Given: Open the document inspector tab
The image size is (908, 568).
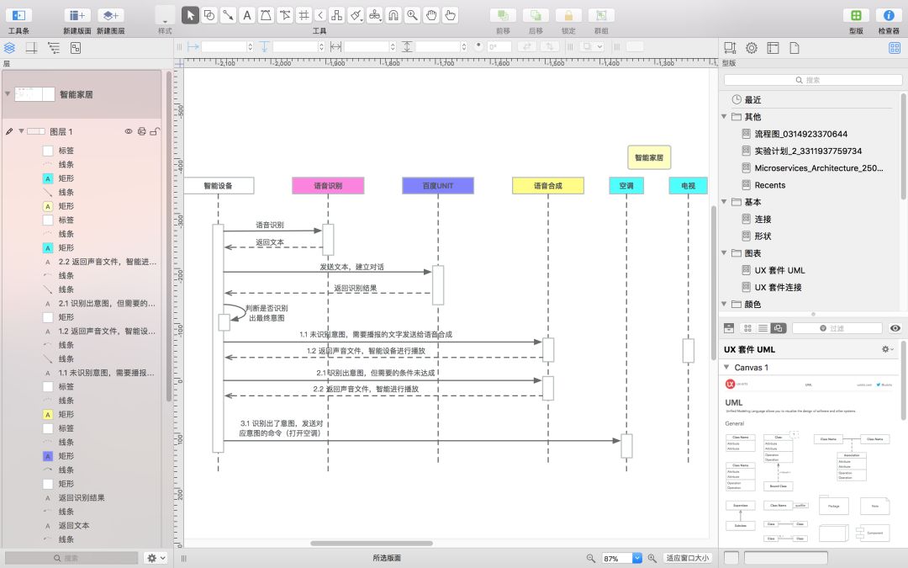Looking at the screenshot, I should (x=794, y=48).
